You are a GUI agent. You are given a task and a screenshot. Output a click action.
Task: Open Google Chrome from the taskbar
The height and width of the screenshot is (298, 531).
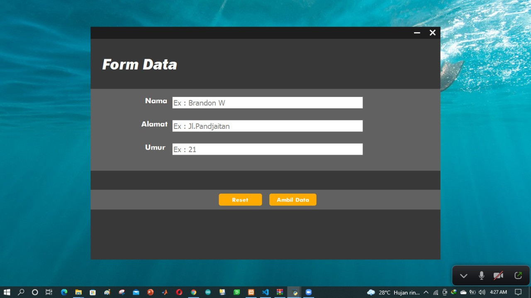[x=193, y=292]
